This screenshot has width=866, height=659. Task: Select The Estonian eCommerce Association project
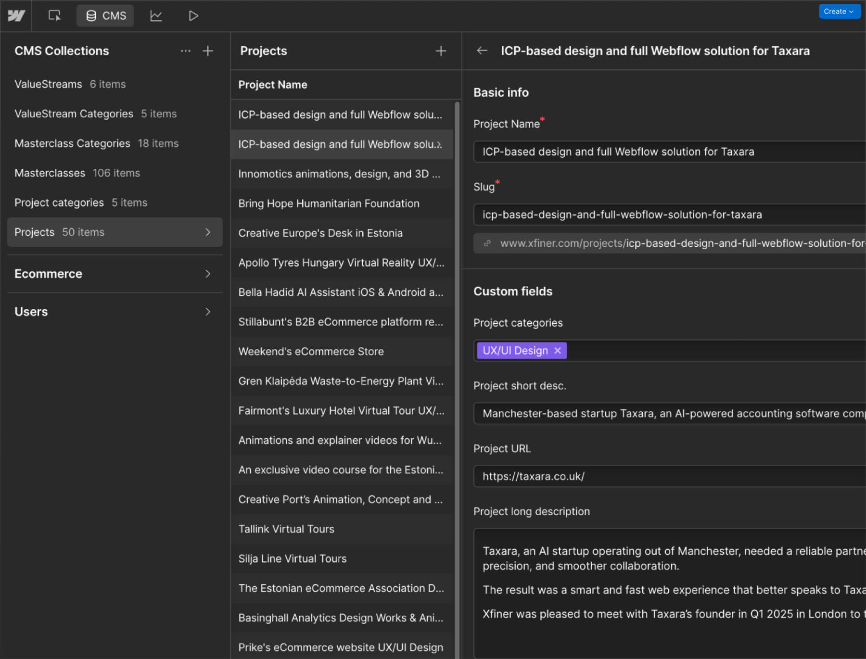tap(342, 588)
